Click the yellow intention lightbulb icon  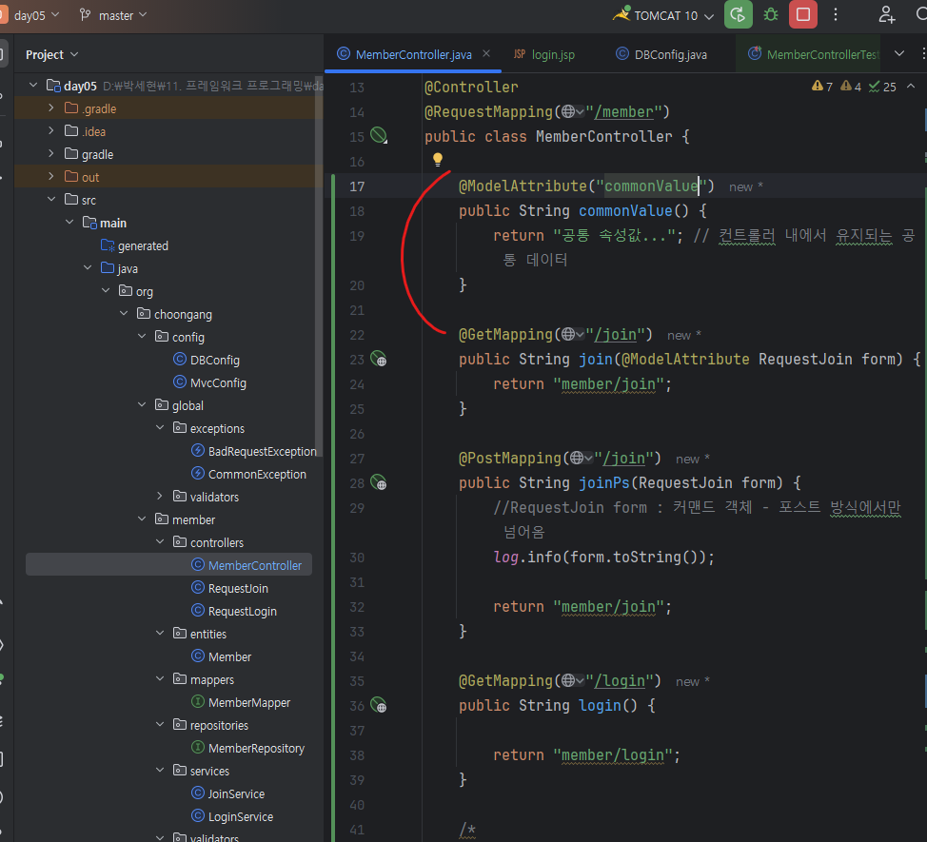click(438, 159)
